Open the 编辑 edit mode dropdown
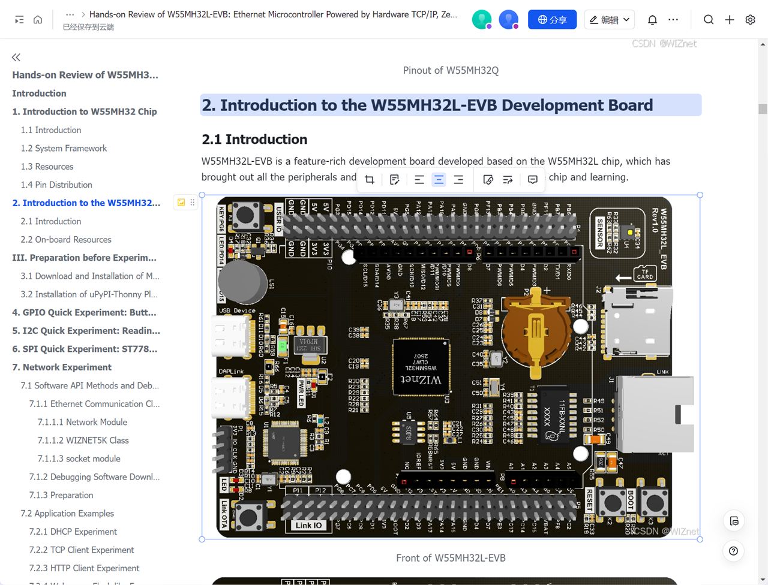The image size is (768, 585). [609, 20]
